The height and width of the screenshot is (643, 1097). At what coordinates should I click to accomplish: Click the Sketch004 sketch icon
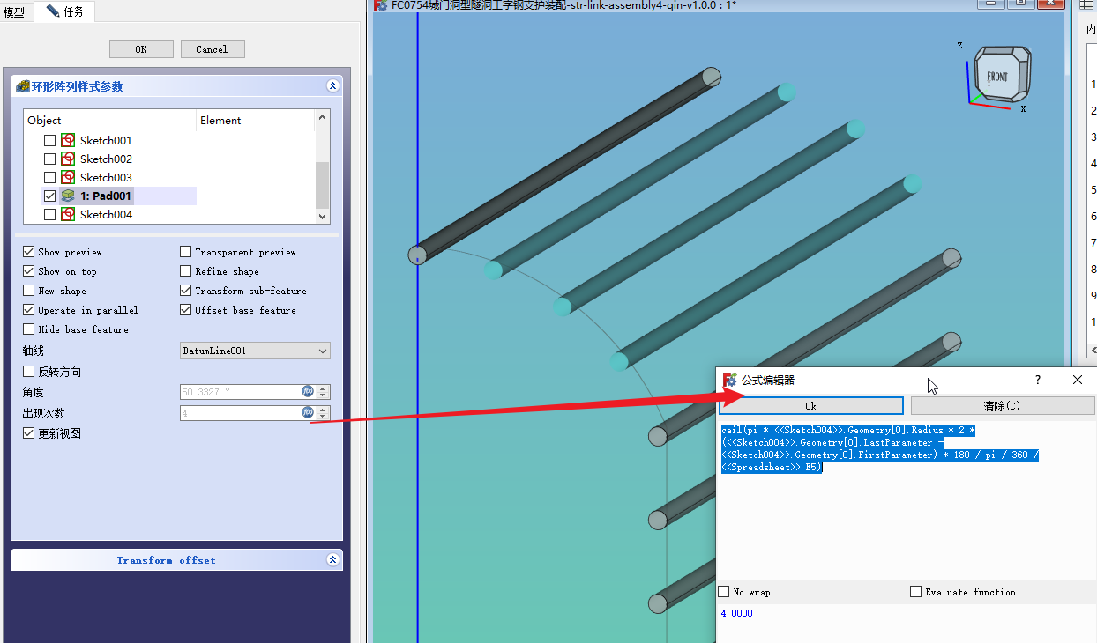(68, 214)
